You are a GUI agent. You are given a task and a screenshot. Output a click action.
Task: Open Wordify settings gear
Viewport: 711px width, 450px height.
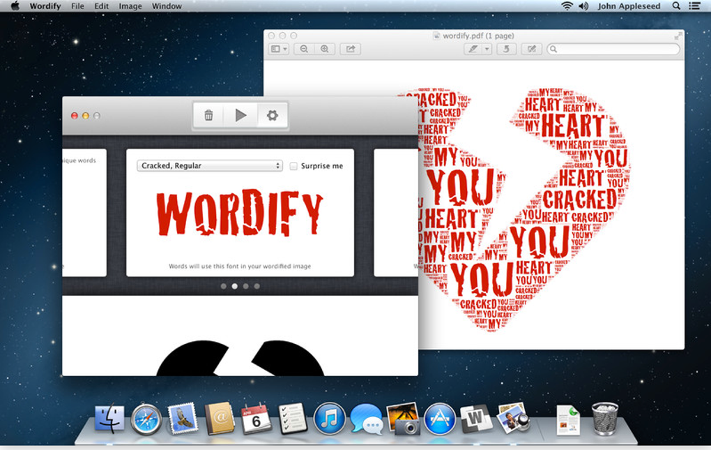[x=272, y=115]
